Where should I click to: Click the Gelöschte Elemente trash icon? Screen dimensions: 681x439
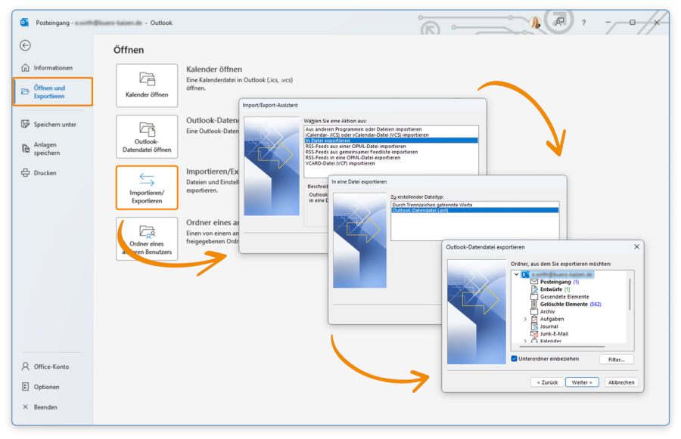point(533,304)
